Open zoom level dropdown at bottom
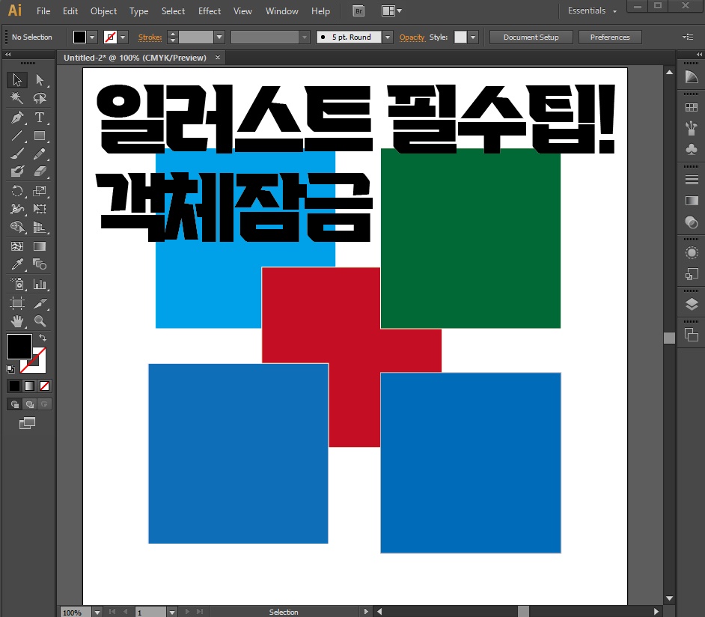The image size is (705, 617). [x=97, y=612]
